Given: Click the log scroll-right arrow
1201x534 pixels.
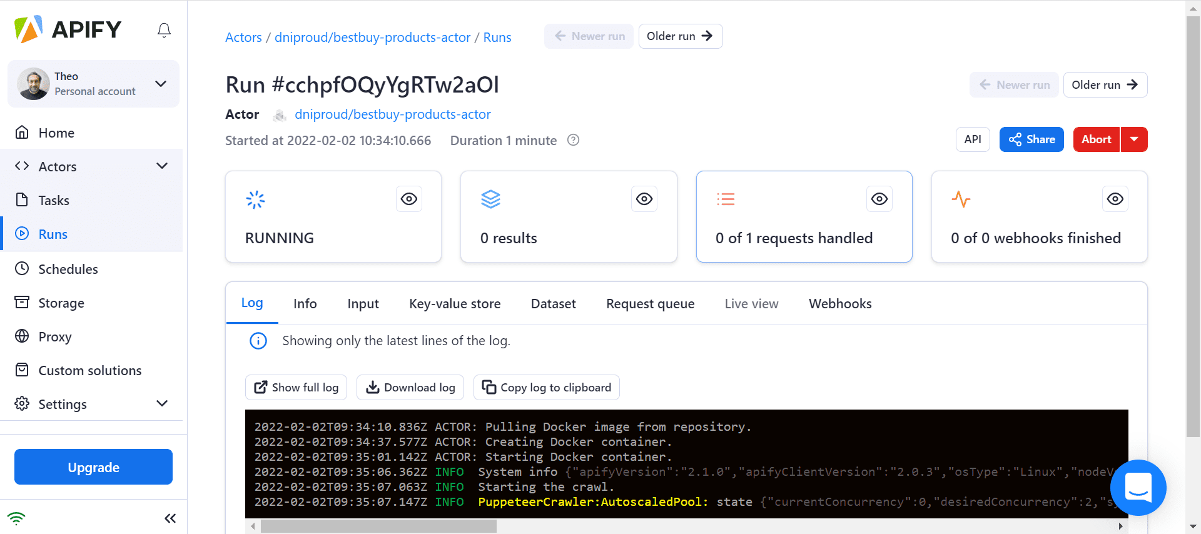Looking at the screenshot, I should click(x=1120, y=526).
